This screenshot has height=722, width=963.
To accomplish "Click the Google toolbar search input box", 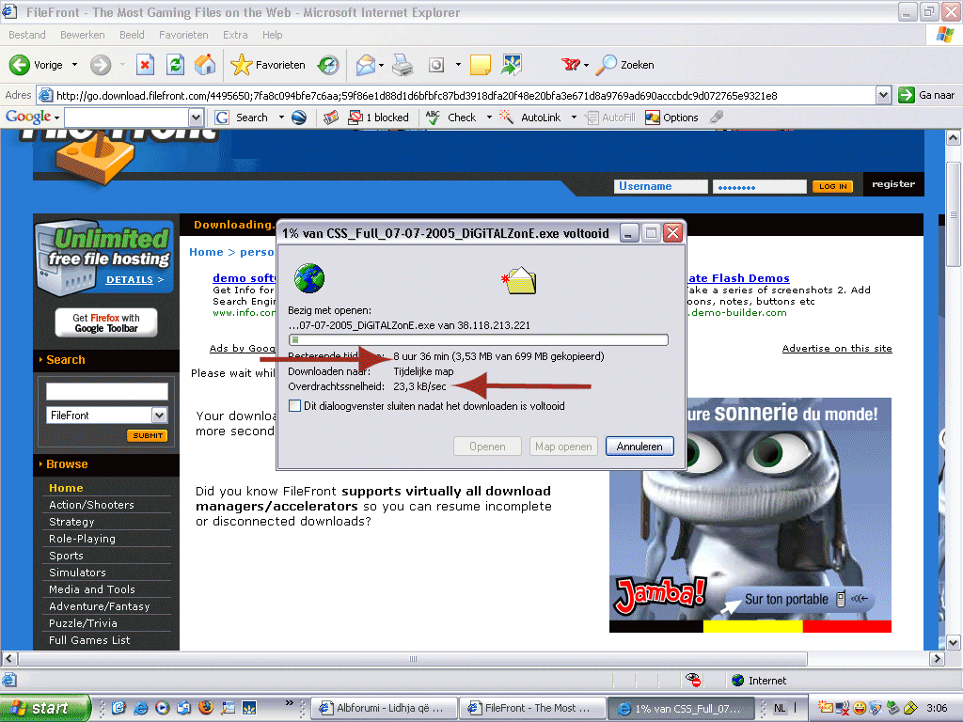I will pos(127,118).
